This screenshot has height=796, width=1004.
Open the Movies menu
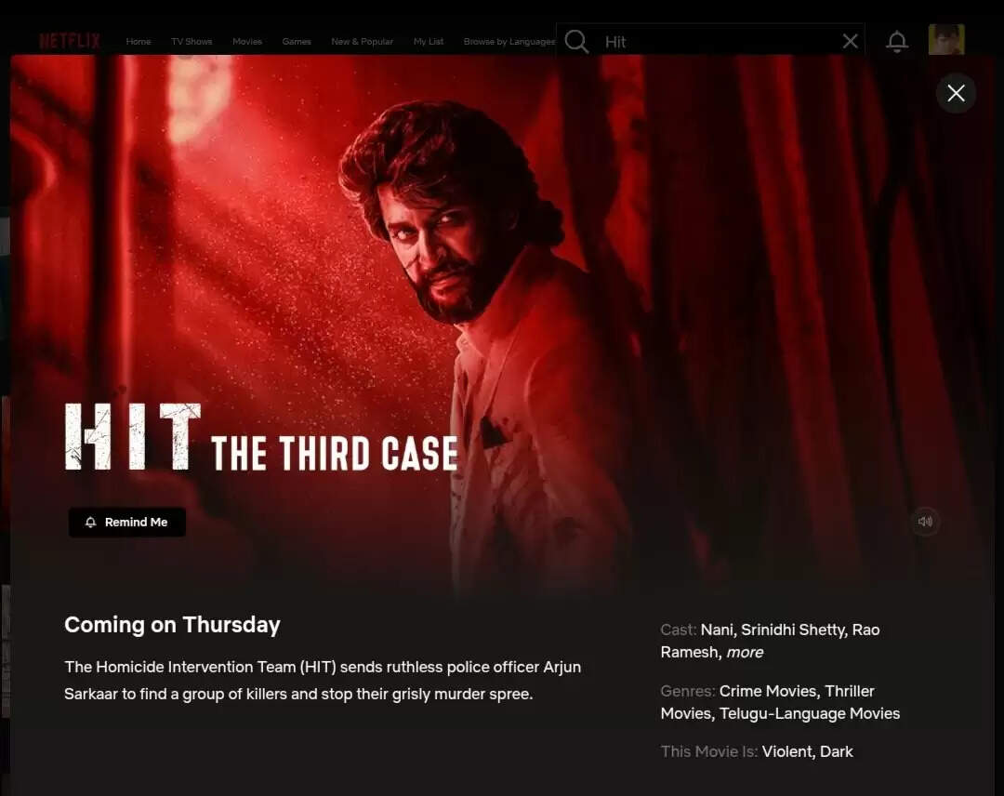click(x=247, y=42)
